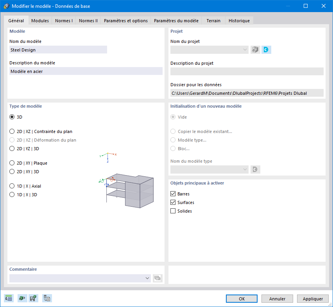333x307 pixels.
Task: Select 1D | X | Axial option
Action: (12, 186)
